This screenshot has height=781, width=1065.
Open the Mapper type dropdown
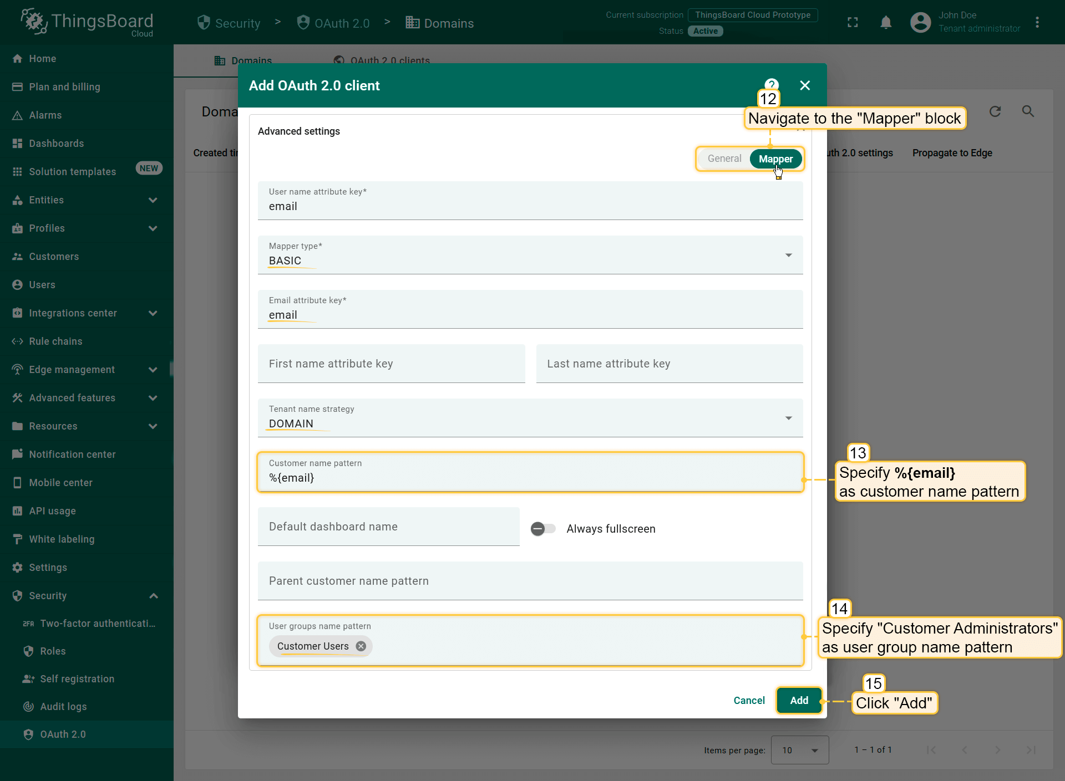(x=530, y=255)
